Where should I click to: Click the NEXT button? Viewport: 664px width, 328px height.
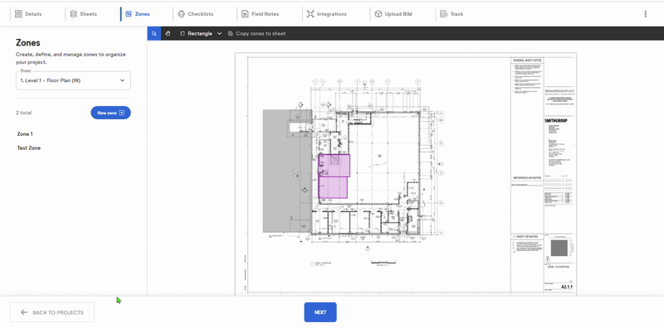tap(320, 312)
